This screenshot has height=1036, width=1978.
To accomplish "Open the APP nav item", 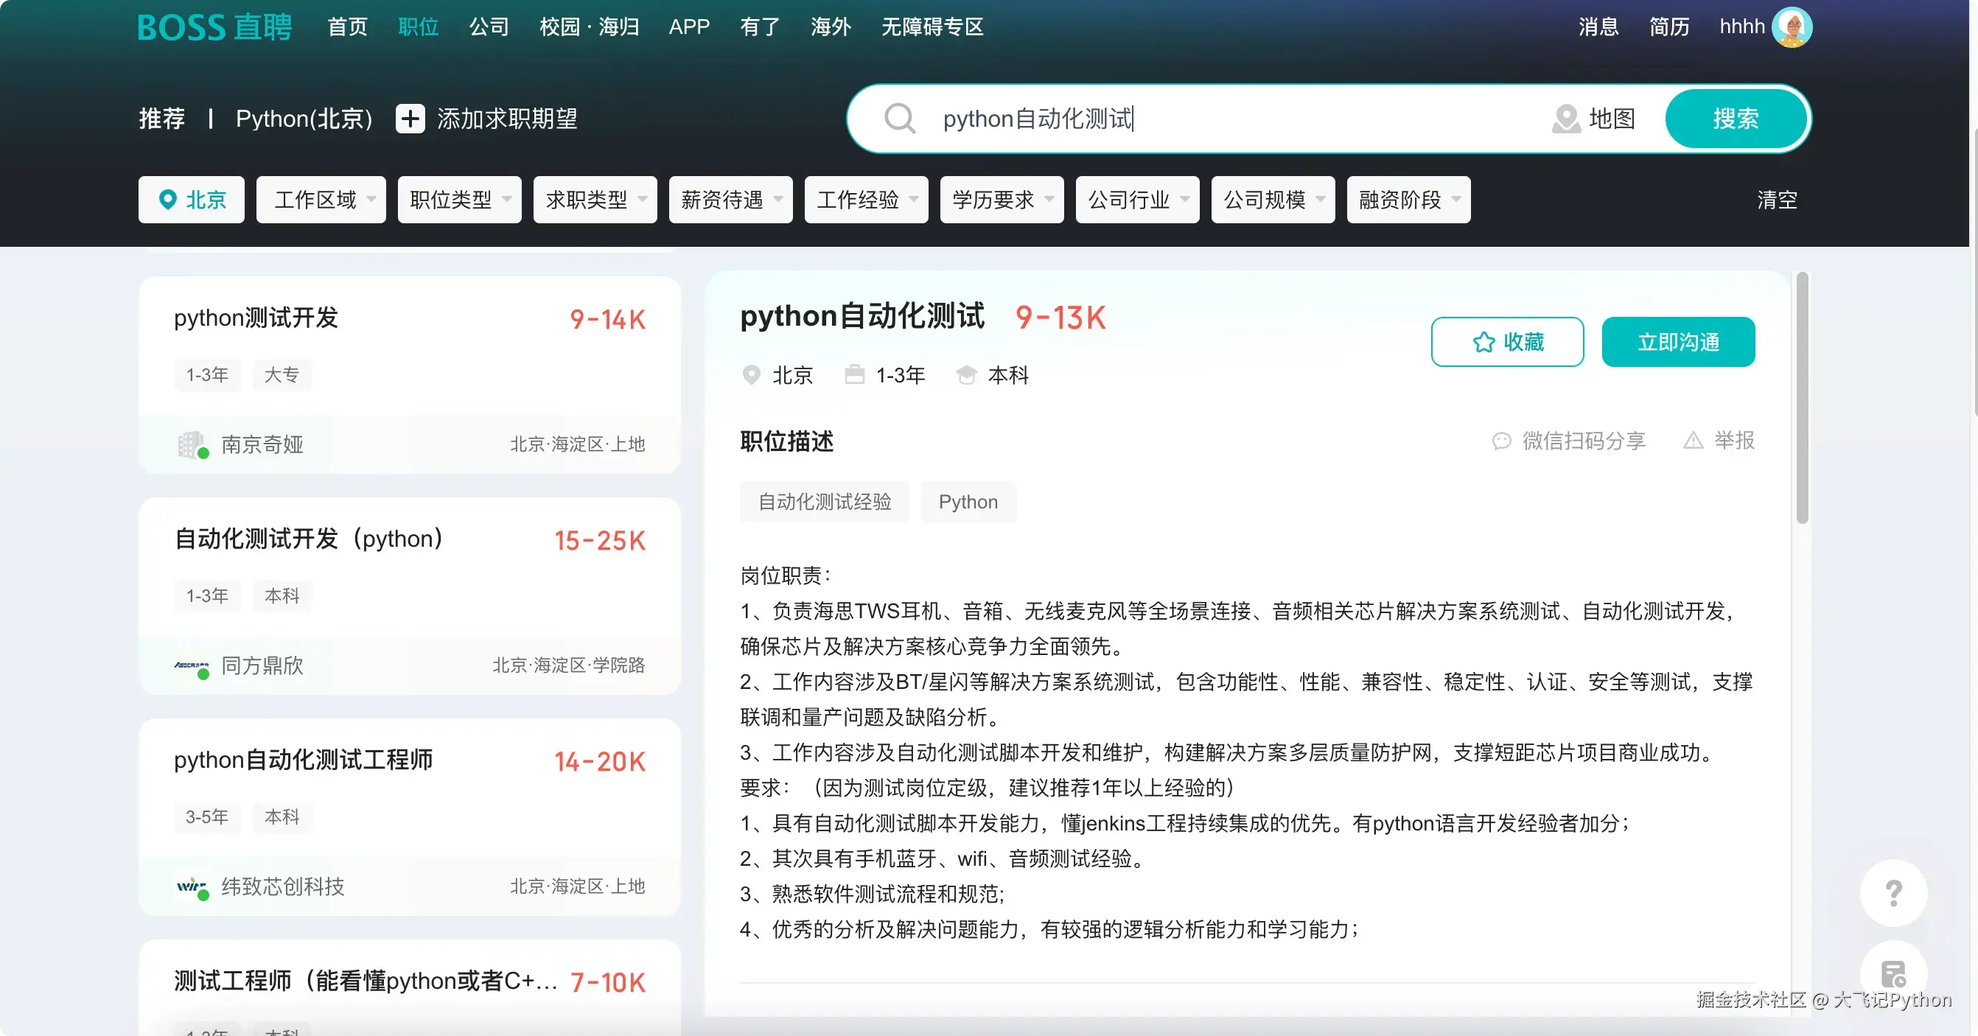I will coord(689,27).
